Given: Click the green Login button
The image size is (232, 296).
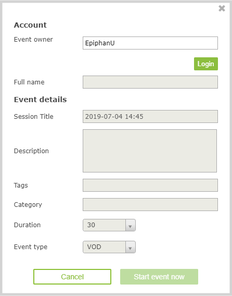Looking at the screenshot, I should (x=206, y=64).
